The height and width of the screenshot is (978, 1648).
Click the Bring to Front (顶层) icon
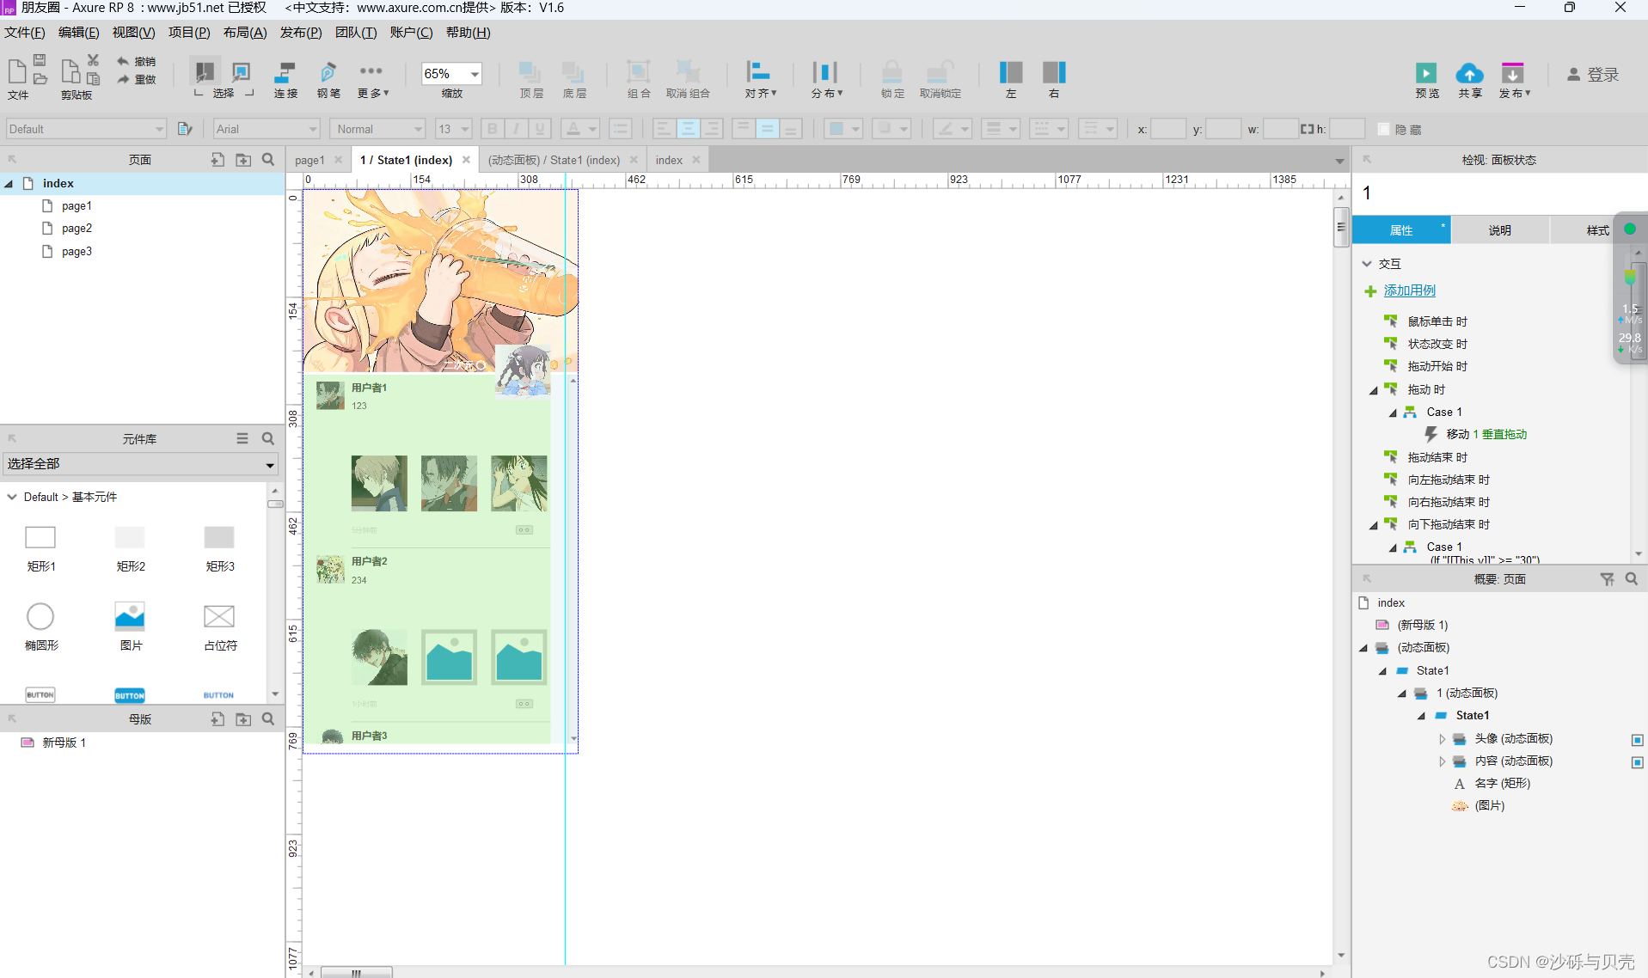click(x=530, y=72)
